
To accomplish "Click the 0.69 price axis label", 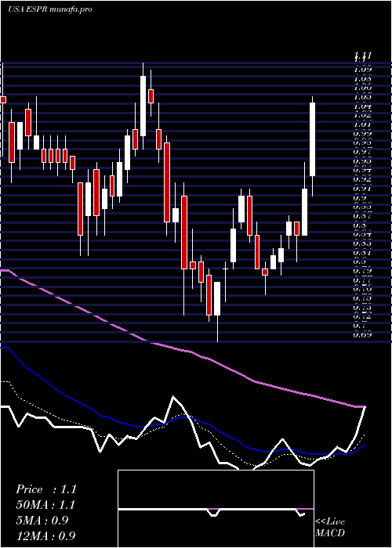I will pos(362,335).
